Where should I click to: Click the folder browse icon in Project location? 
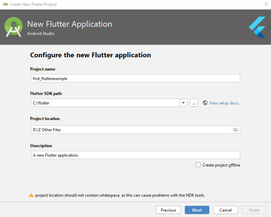[236, 129]
